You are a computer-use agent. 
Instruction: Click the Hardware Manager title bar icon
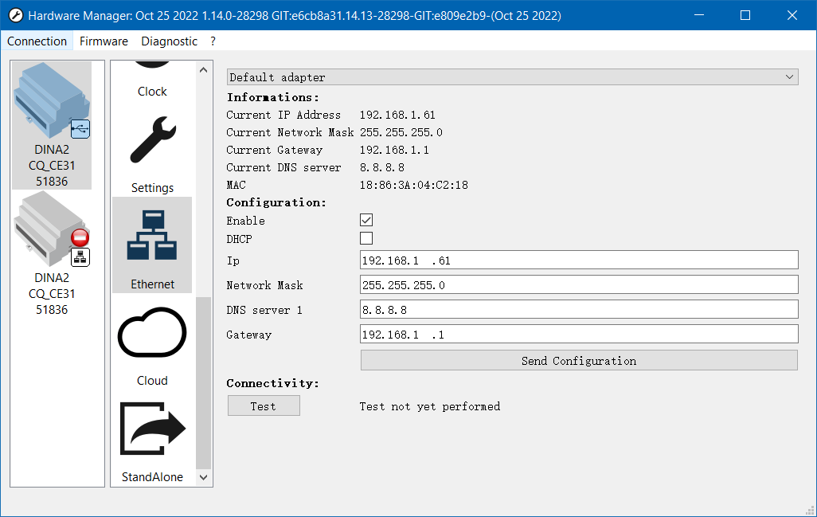pyautogui.click(x=16, y=16)
